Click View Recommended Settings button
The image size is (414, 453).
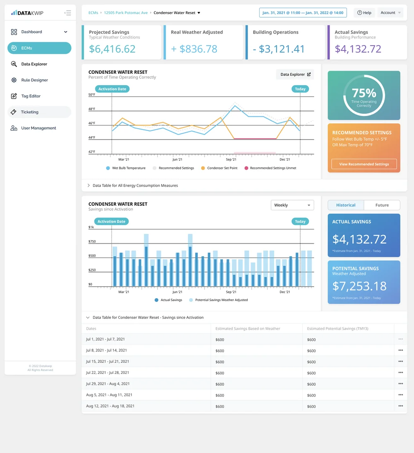(364, 164)
